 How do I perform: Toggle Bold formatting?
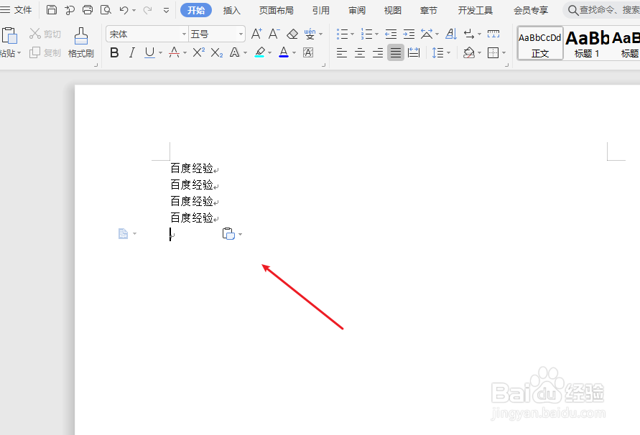click(x=114, y=52)
